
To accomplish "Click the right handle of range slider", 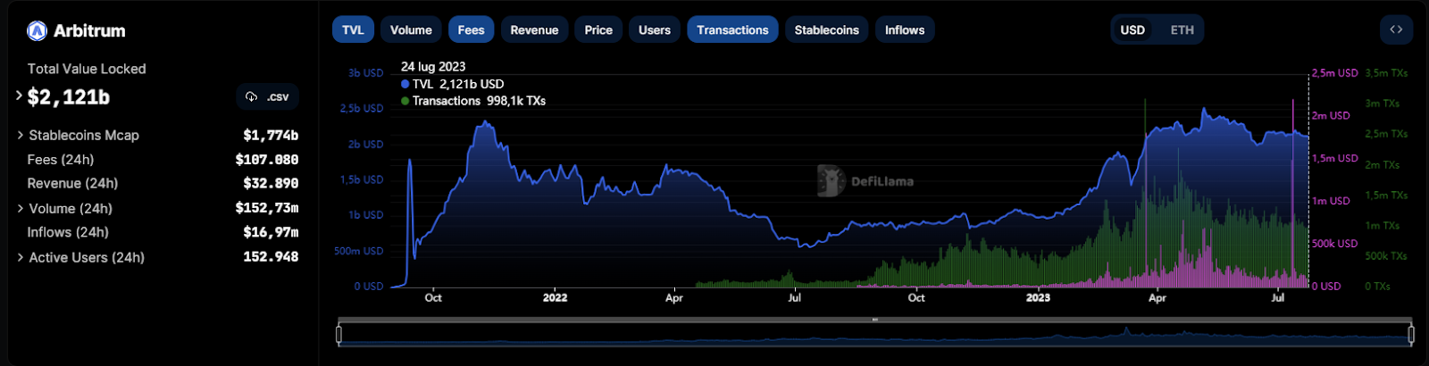I will click(x=1411, y=335).
